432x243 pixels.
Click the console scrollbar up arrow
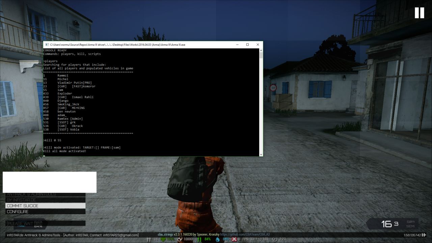pos(261,50)
